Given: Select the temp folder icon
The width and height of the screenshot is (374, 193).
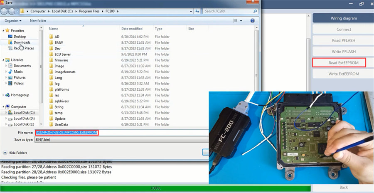Looking at the screenshot, I should pyautogui.click(x=51, y=113).
